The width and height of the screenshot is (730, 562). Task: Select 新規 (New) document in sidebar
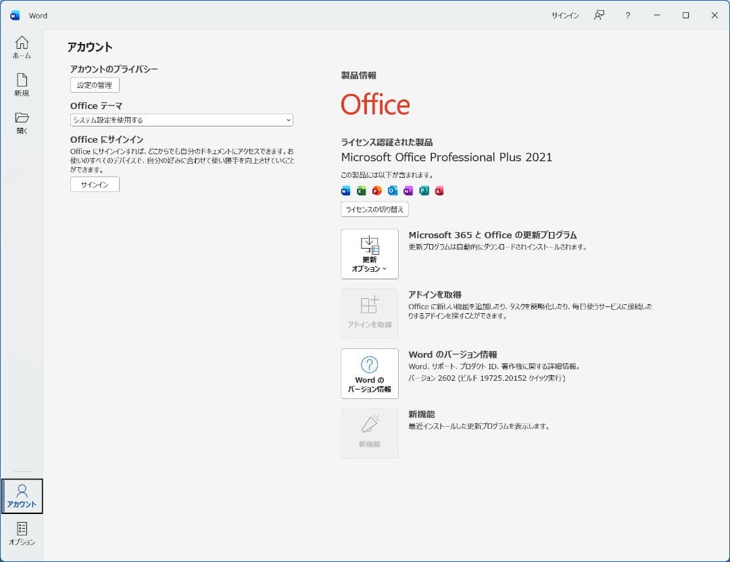(22, 85)
